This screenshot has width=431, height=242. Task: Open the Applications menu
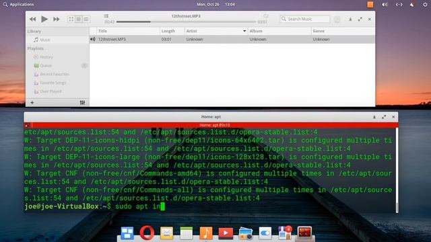coord(18,5)
